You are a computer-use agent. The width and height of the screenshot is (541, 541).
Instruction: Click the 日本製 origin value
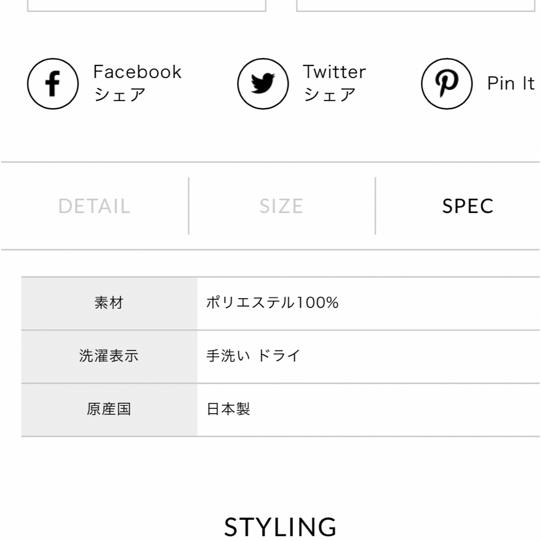(228, 409)
